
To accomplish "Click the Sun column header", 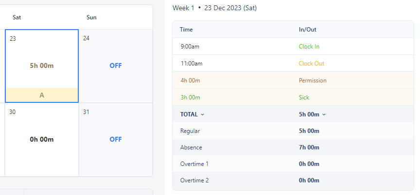I will (x=91, y=17).
